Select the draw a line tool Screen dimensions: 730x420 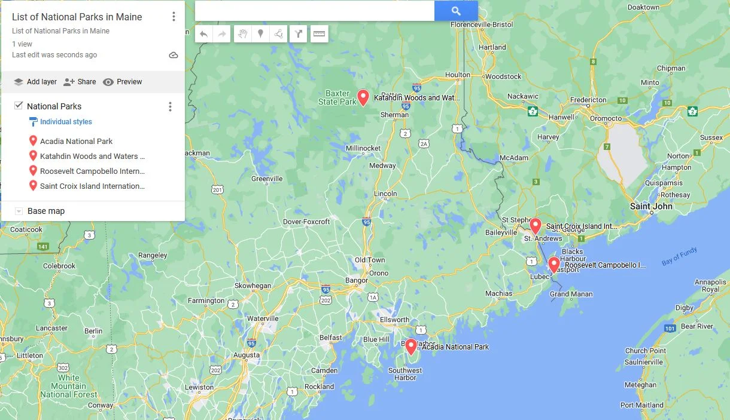[x=278, y=34]
